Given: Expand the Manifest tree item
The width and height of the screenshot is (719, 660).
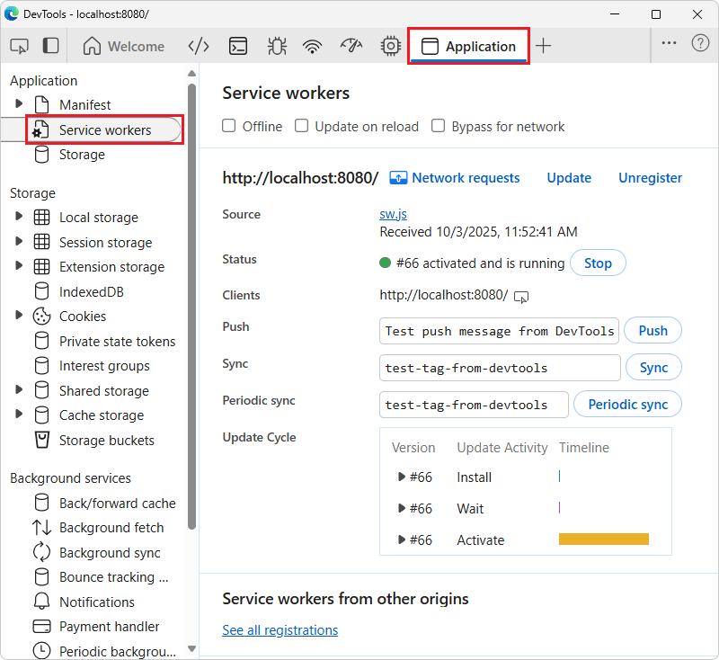Looking at the screenshot, I should [18, 104].
